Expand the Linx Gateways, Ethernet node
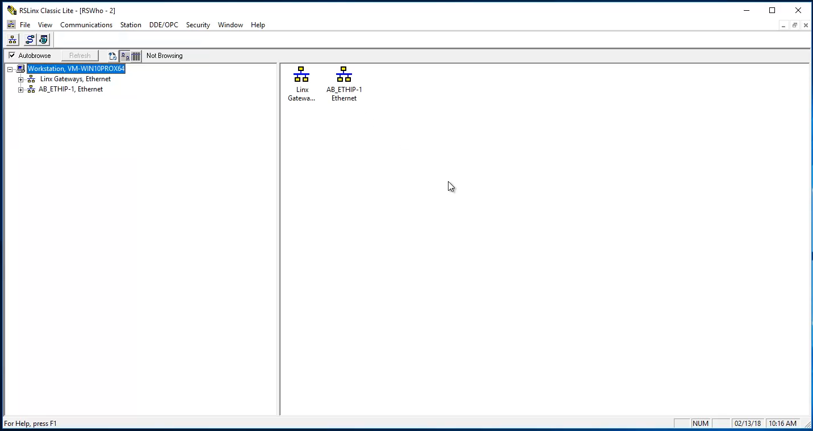The height and width of the screenshot is (431, 813). [20, 79]
